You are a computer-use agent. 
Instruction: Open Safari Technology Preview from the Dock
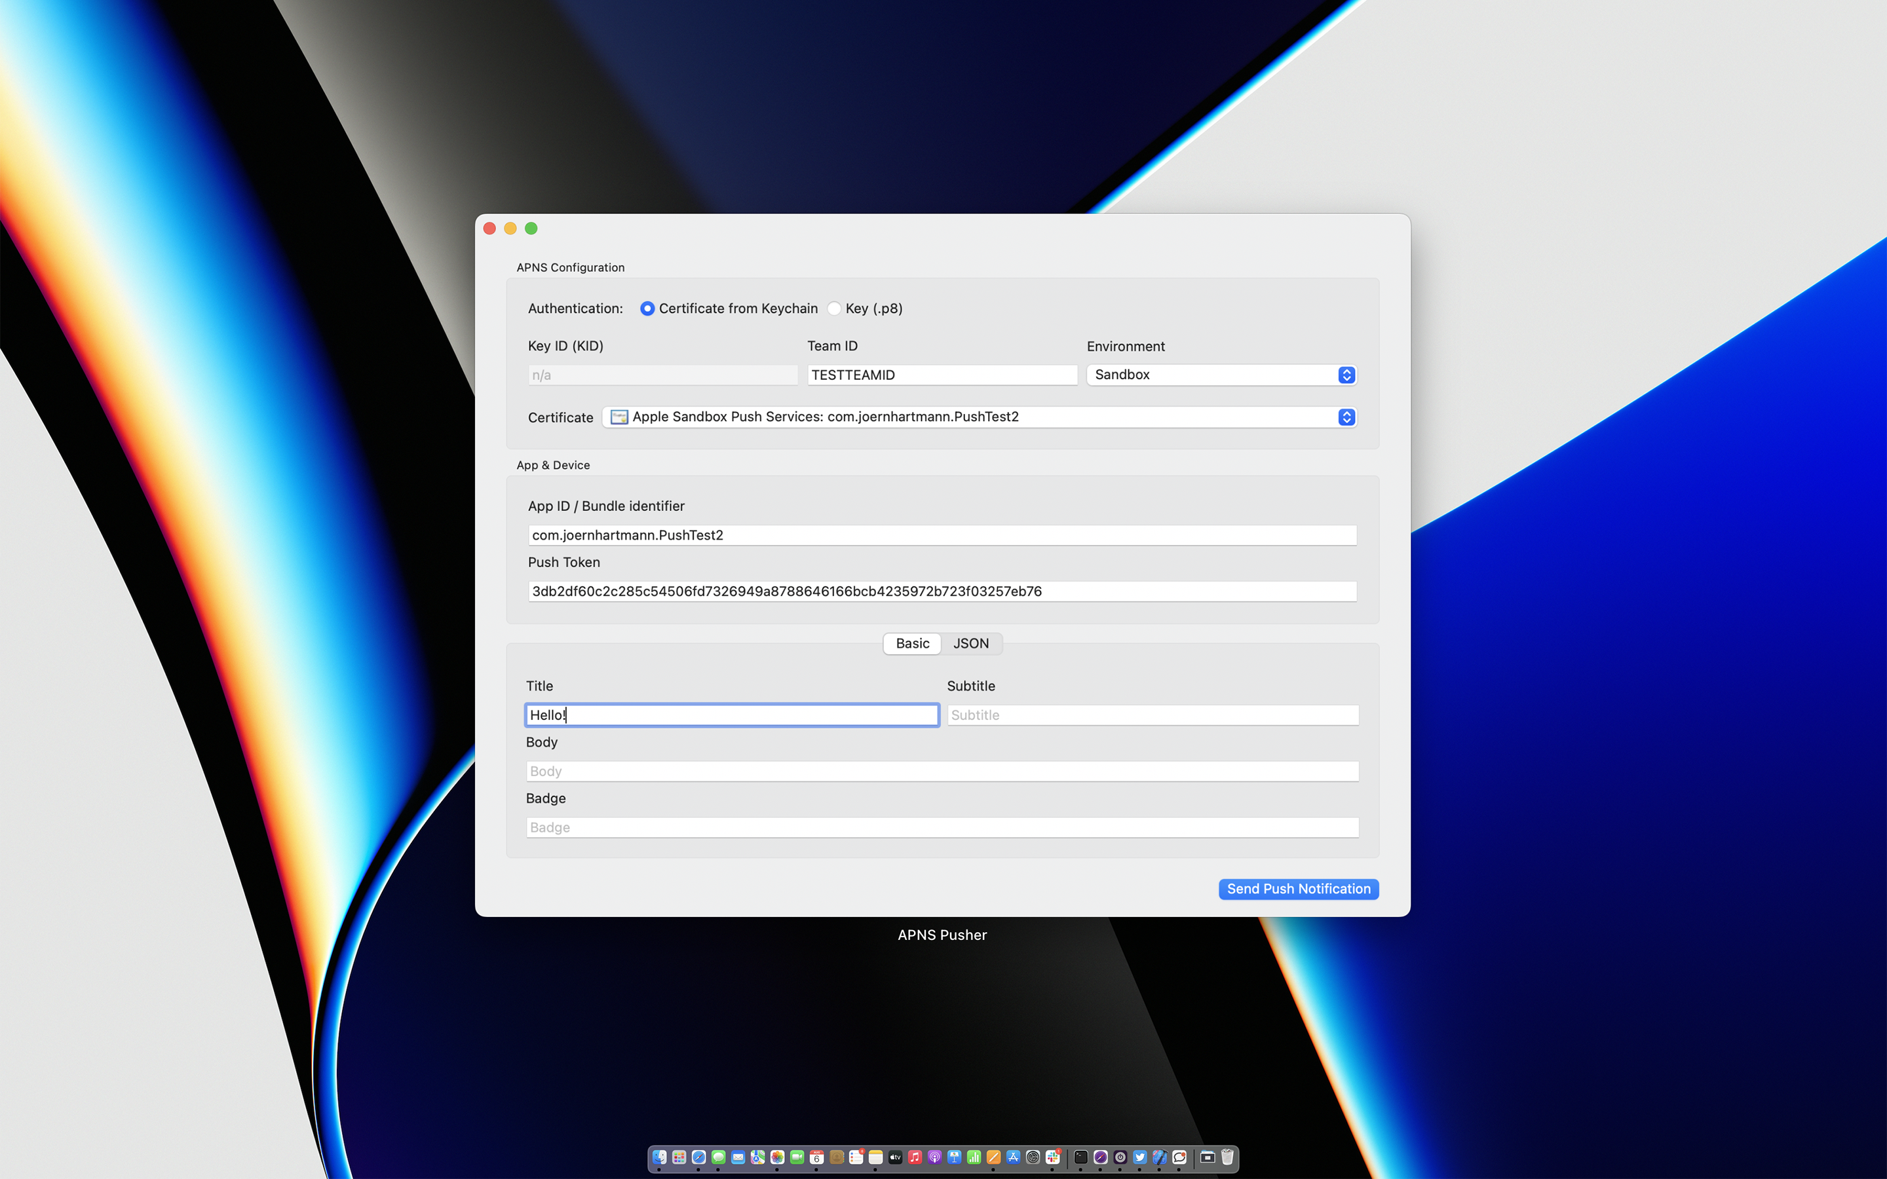[1100, 1157]
